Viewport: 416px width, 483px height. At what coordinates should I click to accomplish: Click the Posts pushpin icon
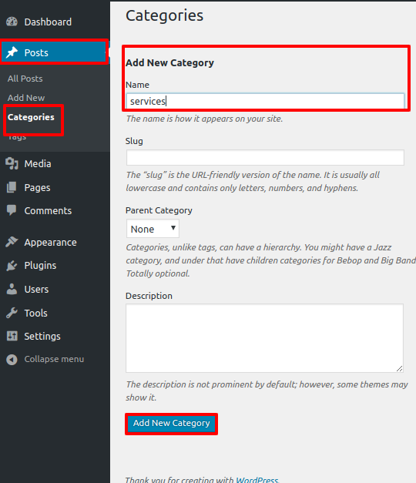pos(12,52)
